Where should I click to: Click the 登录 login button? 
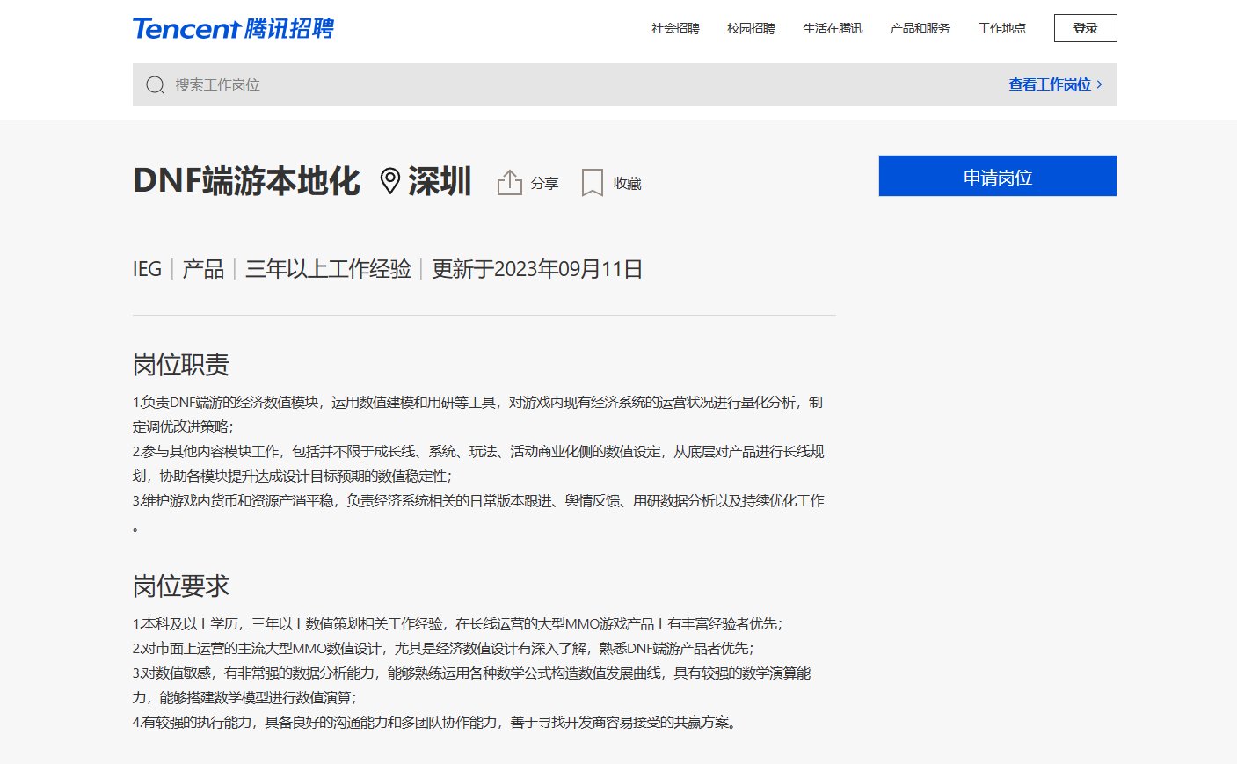(1086, 28)
